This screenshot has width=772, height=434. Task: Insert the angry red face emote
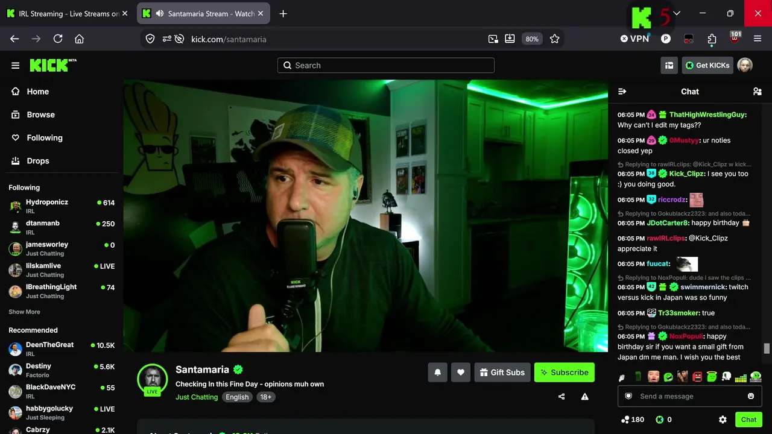pos(697,377)
